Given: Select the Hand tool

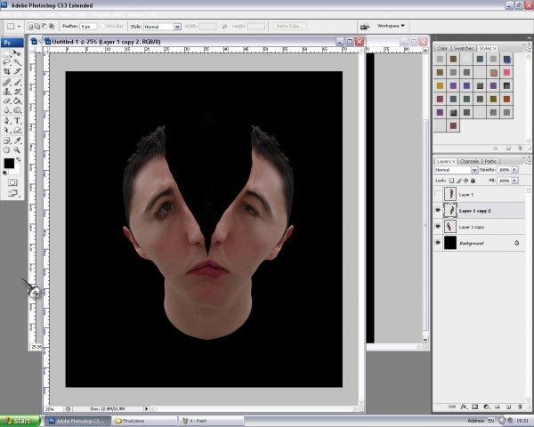Looking at the screenshot, I should [7, 149].
